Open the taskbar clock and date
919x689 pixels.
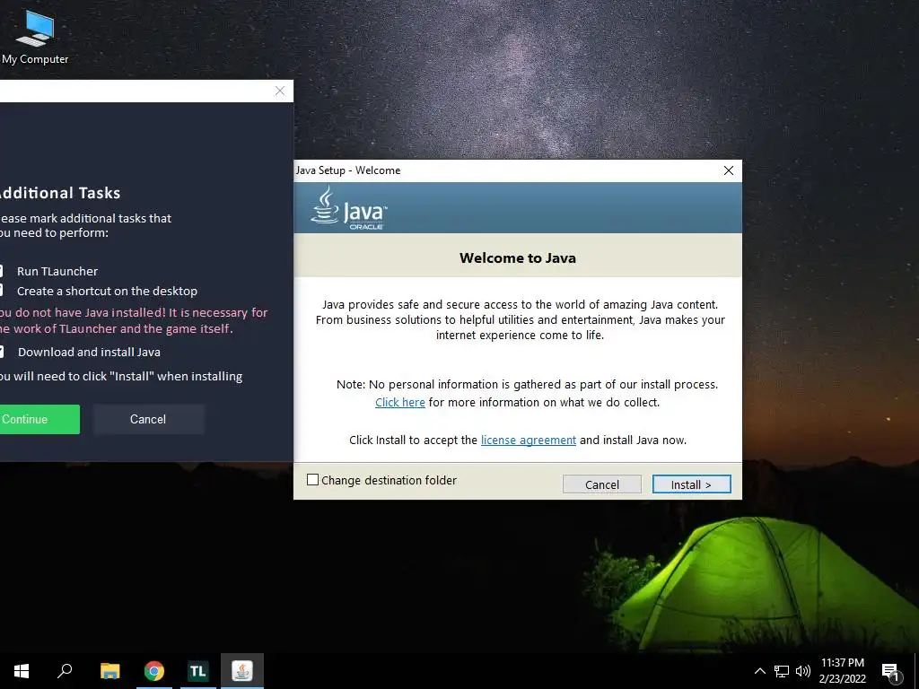click(x=842, y=671)
